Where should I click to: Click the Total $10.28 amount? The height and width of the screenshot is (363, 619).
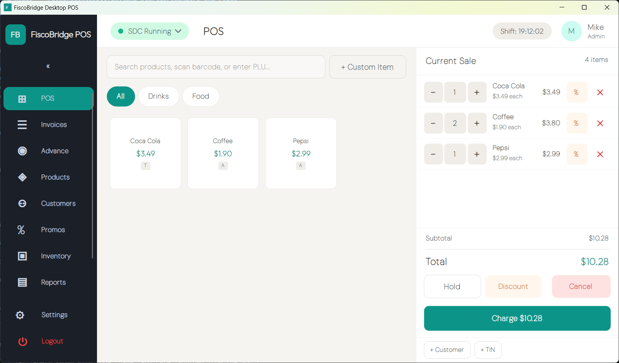[x=595, y=262]
